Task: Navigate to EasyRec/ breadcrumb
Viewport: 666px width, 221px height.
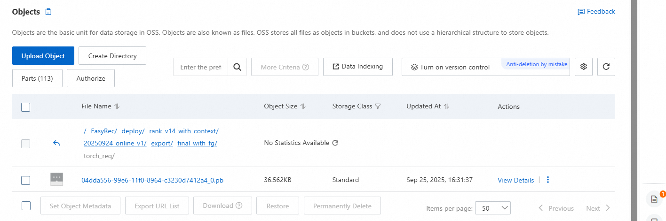Action: point(103,131)
